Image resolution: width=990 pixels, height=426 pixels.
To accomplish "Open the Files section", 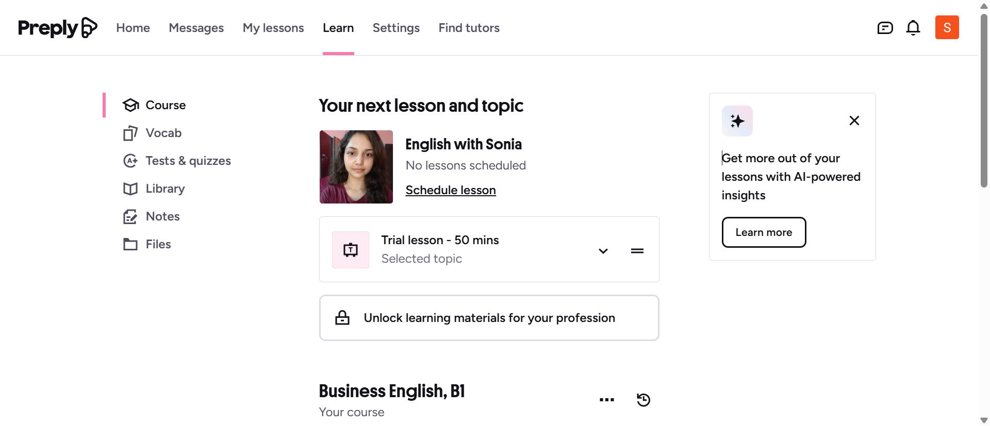I will pyautogui.click(x=158, y=244).
